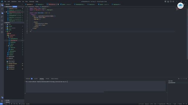The image size is (188, 105).
Task: Collapse the Search folder in tree
Action: click(x=11, y=46)
